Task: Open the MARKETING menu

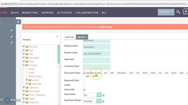Action: [x=30, y=13]
